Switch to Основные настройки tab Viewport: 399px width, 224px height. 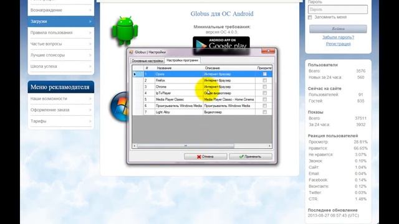click(x=147, y=61)
